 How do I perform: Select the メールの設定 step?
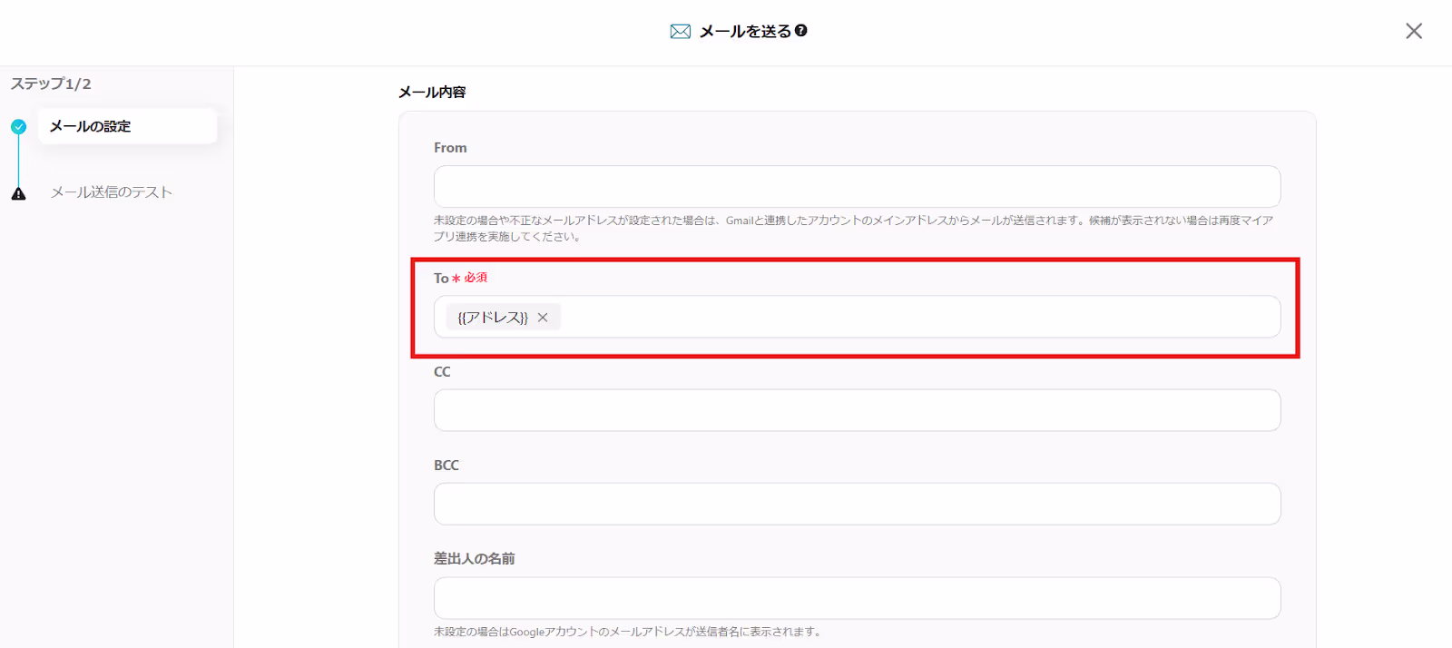click(127, 126)
